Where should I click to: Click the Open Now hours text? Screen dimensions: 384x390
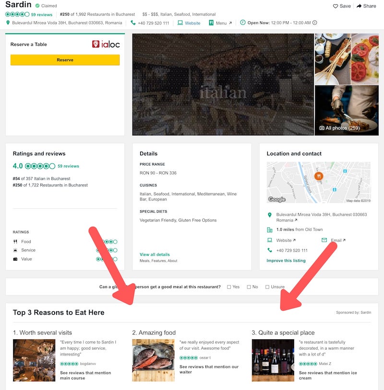(279, 23)
